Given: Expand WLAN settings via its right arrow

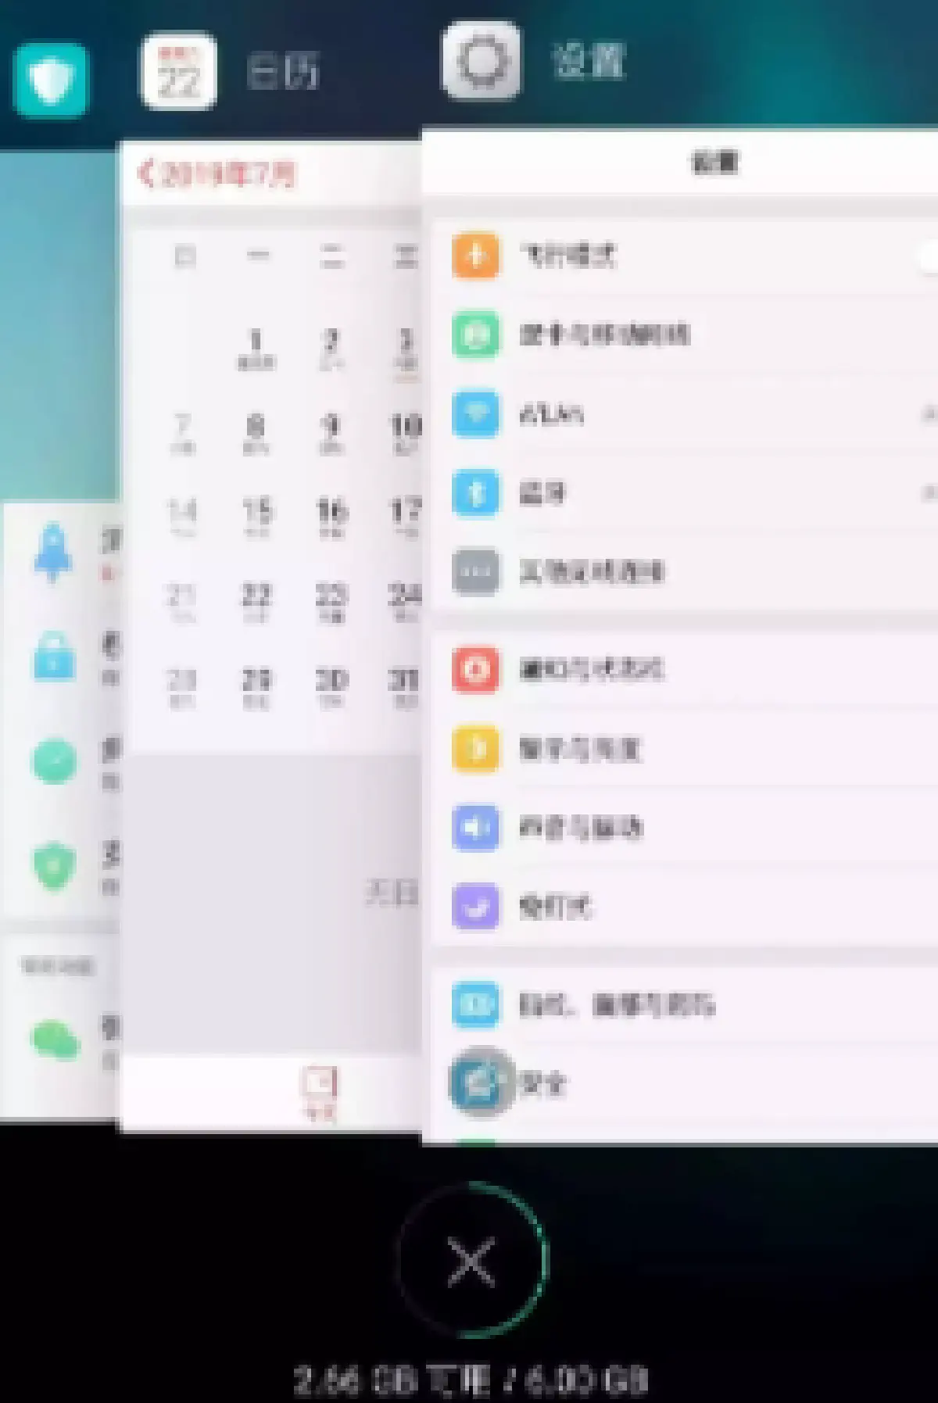Looking at the screenshot, I should pos(929,414).
